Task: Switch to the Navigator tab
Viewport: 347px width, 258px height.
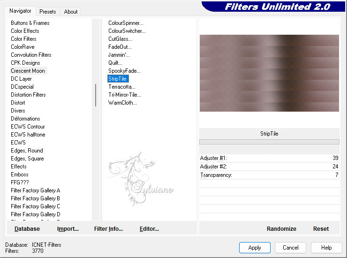Action: (20, 11)
